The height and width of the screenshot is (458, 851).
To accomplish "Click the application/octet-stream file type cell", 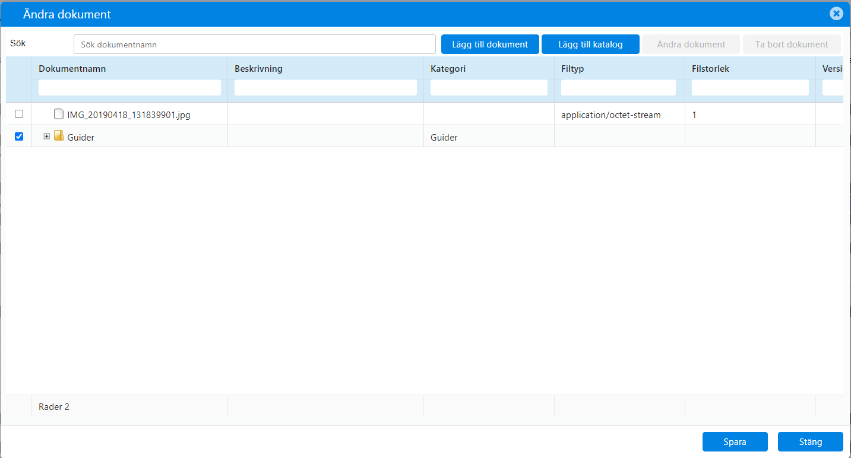I will [x=610, y=115].
